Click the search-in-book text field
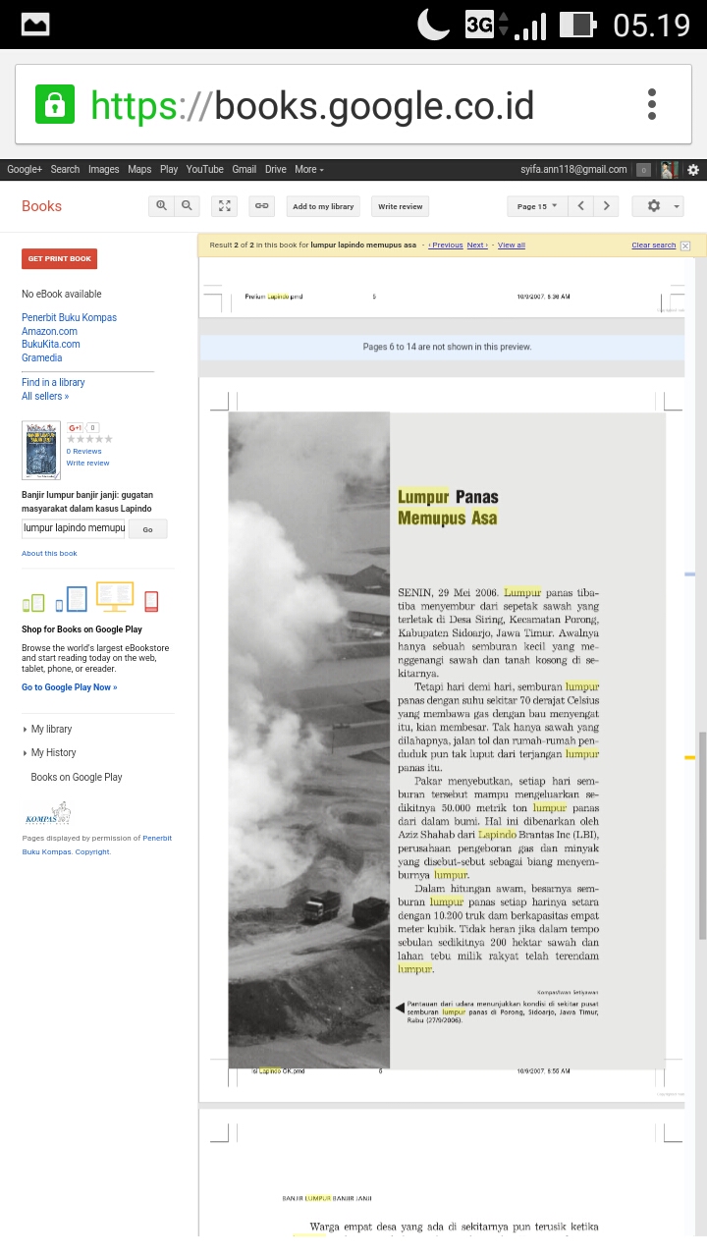This screenshot has width=707, height=1257. [x=74, y=528]
